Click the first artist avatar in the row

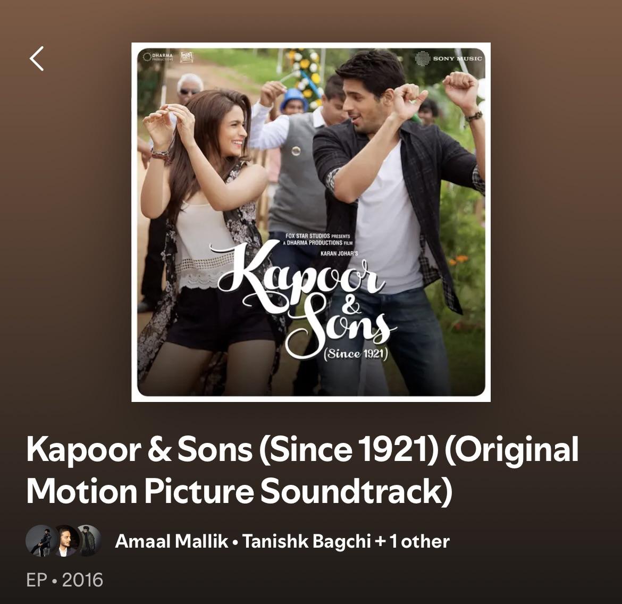40,541
